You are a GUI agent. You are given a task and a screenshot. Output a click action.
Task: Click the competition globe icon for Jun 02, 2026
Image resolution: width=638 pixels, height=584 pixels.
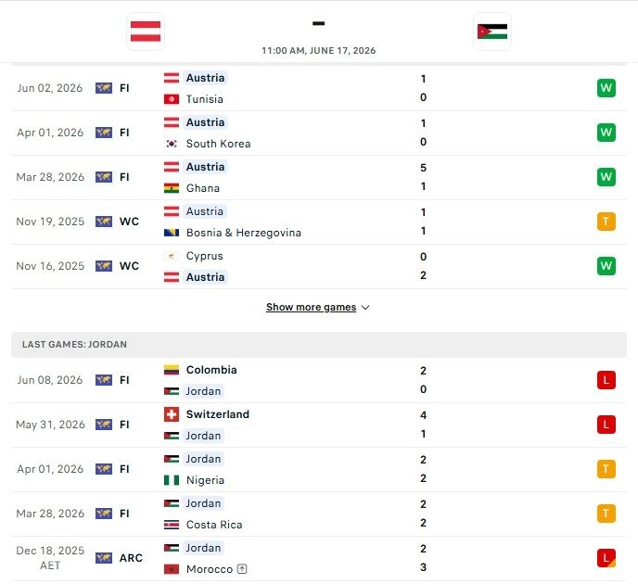104,88
